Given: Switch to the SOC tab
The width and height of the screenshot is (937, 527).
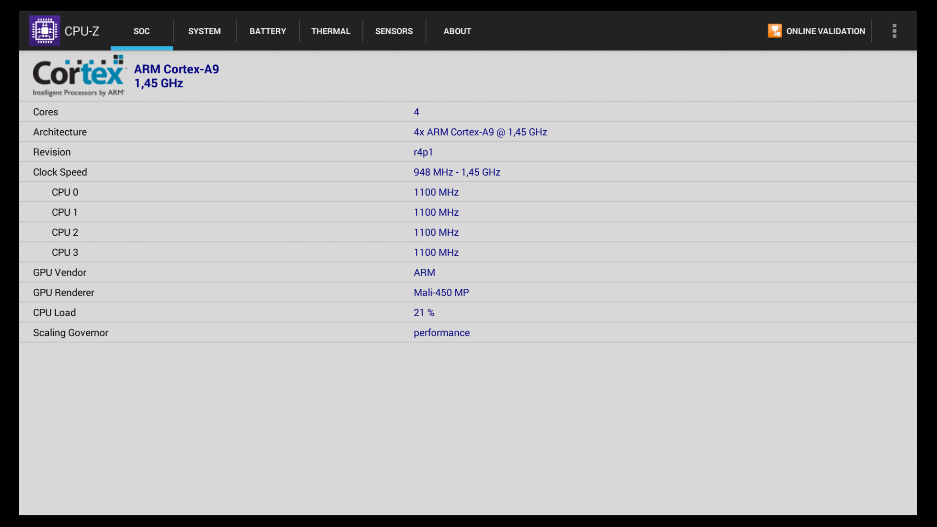Looking at the screenshot, I should [x=142, y=31].
